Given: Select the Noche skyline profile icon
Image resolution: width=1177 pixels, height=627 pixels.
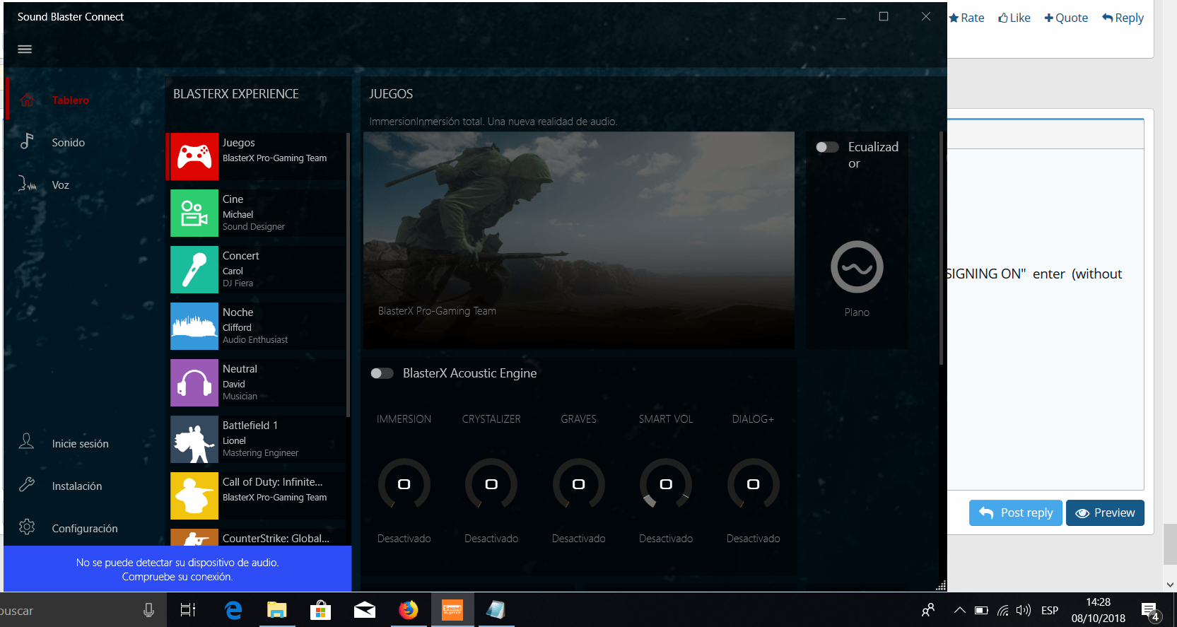Looking at the screenshot, I should (194, 326).
